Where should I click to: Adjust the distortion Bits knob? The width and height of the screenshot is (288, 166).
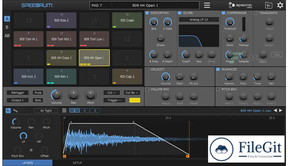154,22
